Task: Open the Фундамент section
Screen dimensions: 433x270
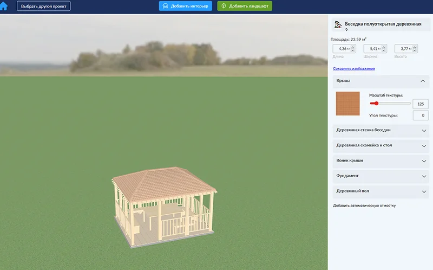Action: tap(422, 176)
